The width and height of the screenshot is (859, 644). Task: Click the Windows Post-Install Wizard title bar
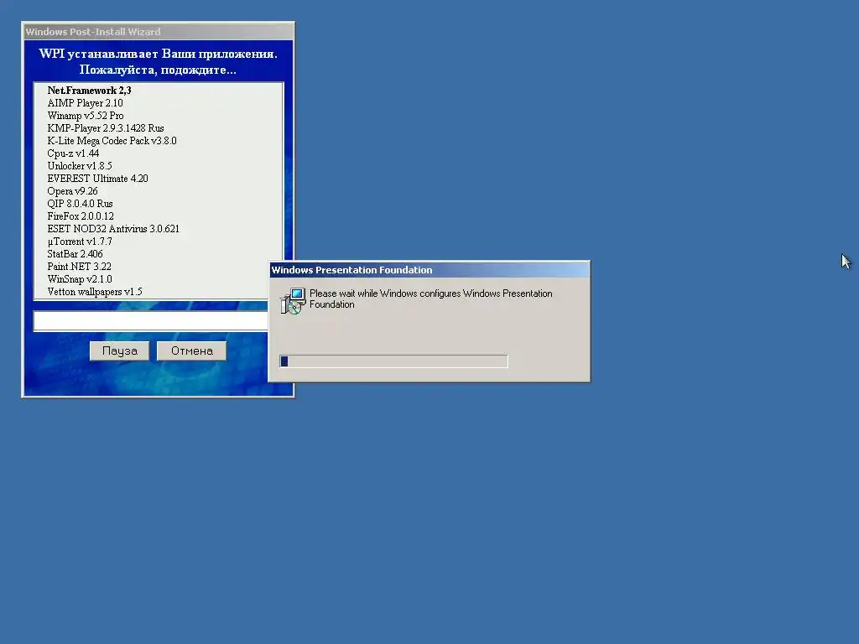(x=158, y=32)
